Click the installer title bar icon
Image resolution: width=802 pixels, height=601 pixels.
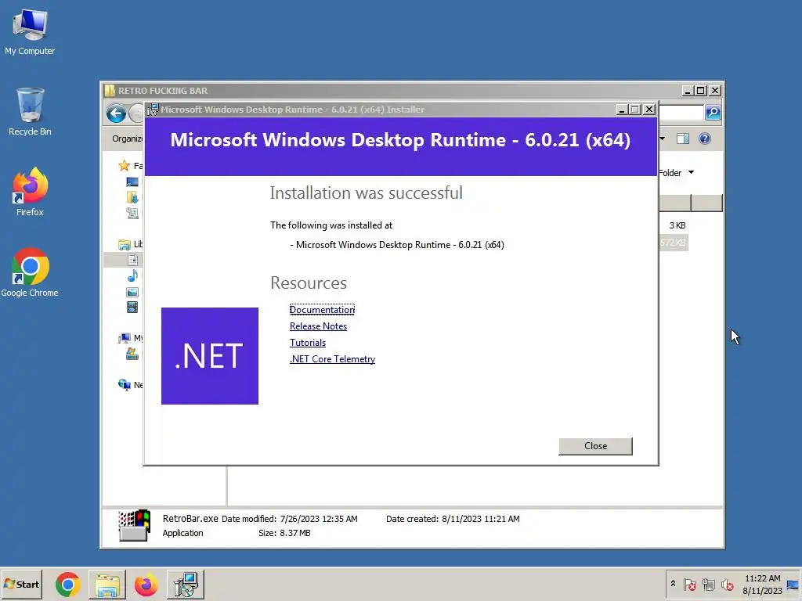[x=152, y=110]
